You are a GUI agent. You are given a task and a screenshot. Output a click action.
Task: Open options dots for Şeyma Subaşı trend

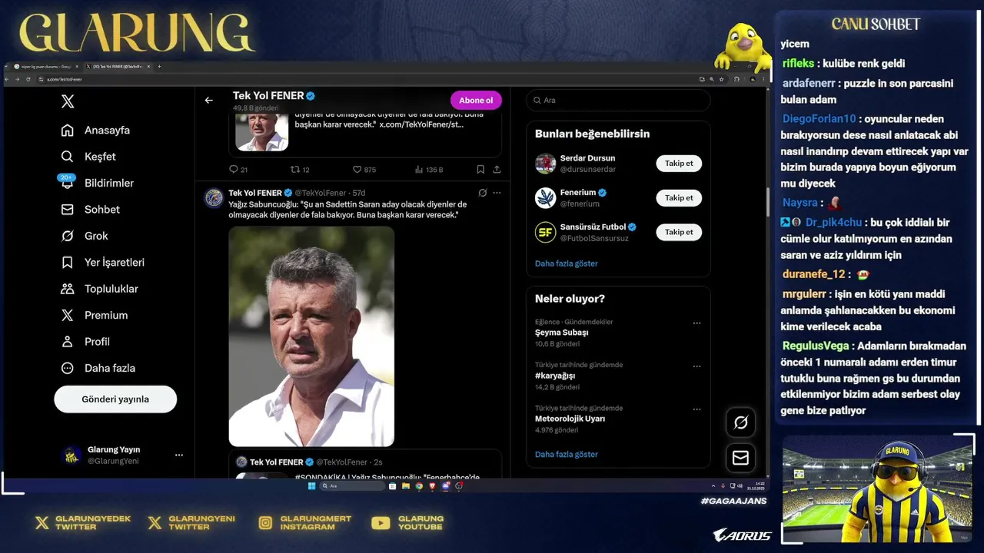pos(696,323)
